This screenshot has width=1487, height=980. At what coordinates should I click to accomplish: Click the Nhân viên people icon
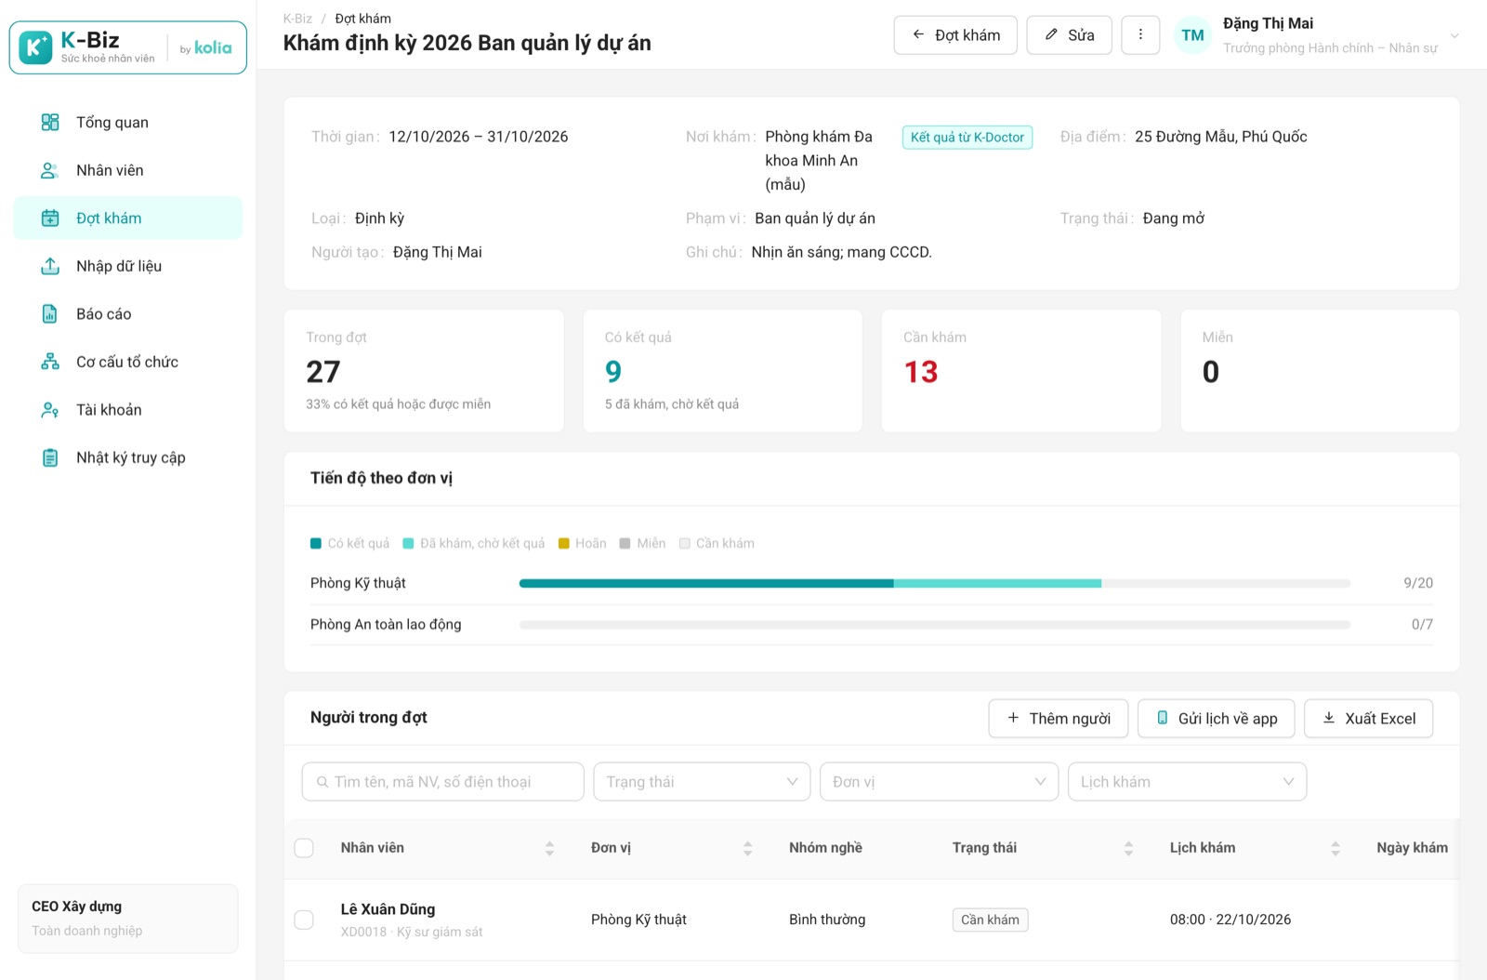(x=50, y=170)
